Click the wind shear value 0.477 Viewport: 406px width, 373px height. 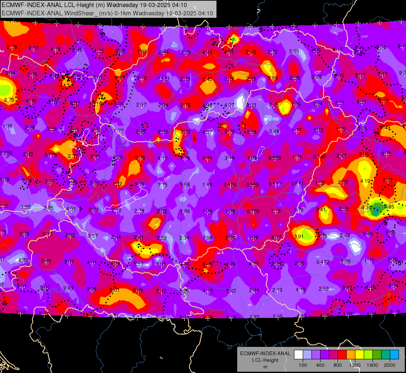[x=323, y=262]
